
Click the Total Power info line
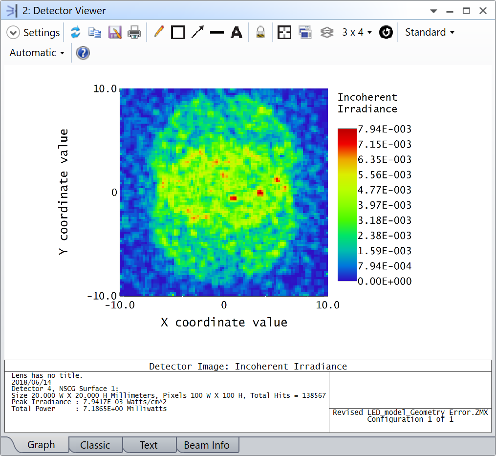pyautogui.click(x=89, y=409)
